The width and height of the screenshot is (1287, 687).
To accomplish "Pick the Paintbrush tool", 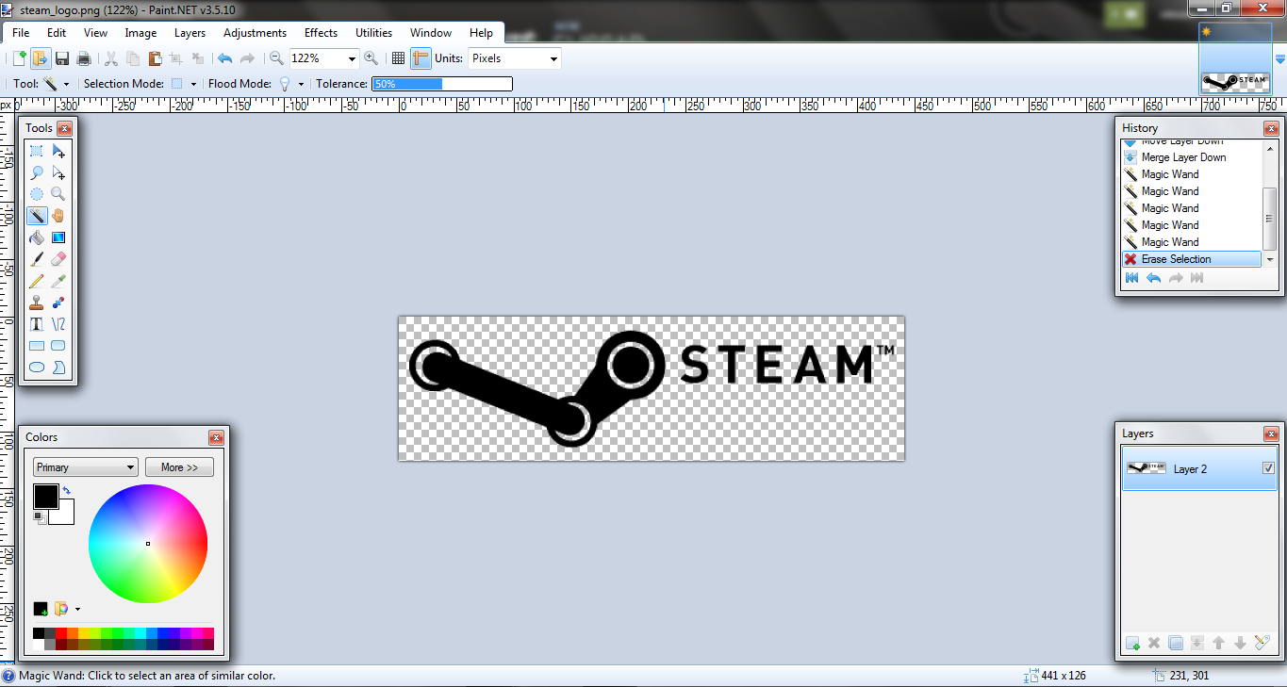I will [x=37, y=259].
